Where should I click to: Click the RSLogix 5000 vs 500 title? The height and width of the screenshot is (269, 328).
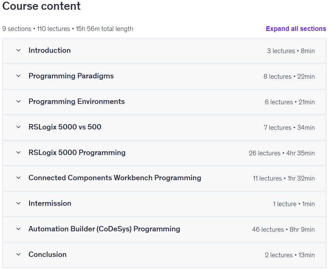pos(65,127)
